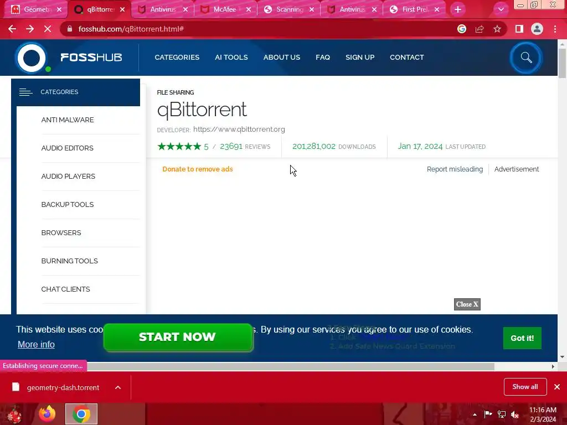Click the browser forward arrow
This screenshot has height=425, width=567.
tap(30, 29)
